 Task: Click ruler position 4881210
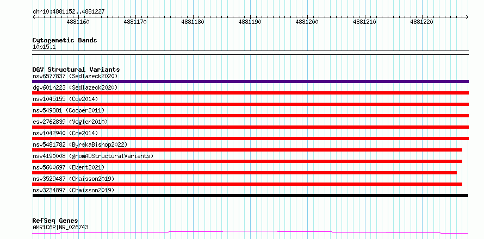tap(364, 22)
